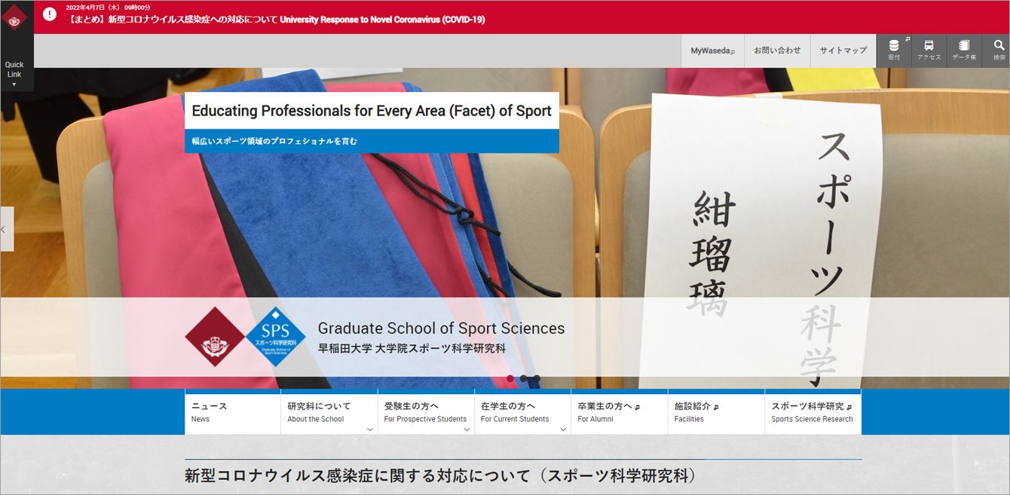Image resolution: width=1010 pixels, height=495 pixels.
Task: Open the Facilities (施設紹介) menu item
Action: [715, 412]
